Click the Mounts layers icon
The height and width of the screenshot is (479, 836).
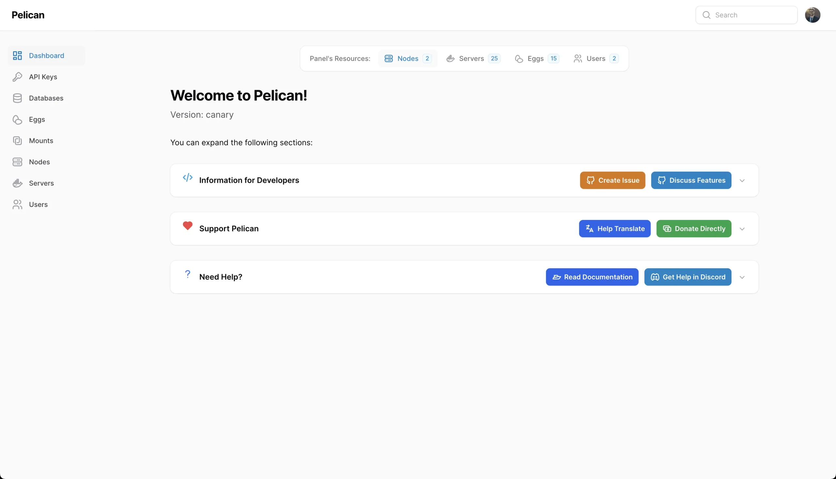coord(17,141)
